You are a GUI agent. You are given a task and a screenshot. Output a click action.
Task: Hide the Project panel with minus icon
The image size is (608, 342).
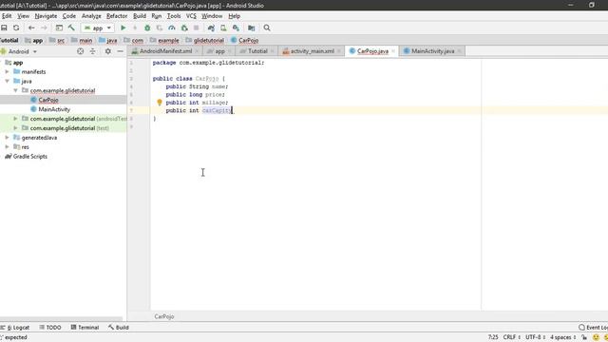tap(121, 51)
